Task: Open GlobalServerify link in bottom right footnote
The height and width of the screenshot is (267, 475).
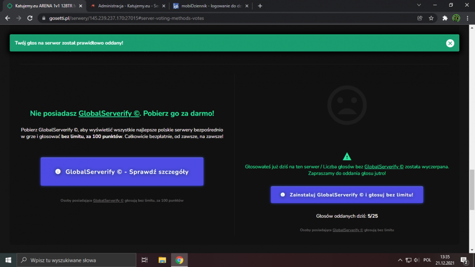Action: point(348,230)
